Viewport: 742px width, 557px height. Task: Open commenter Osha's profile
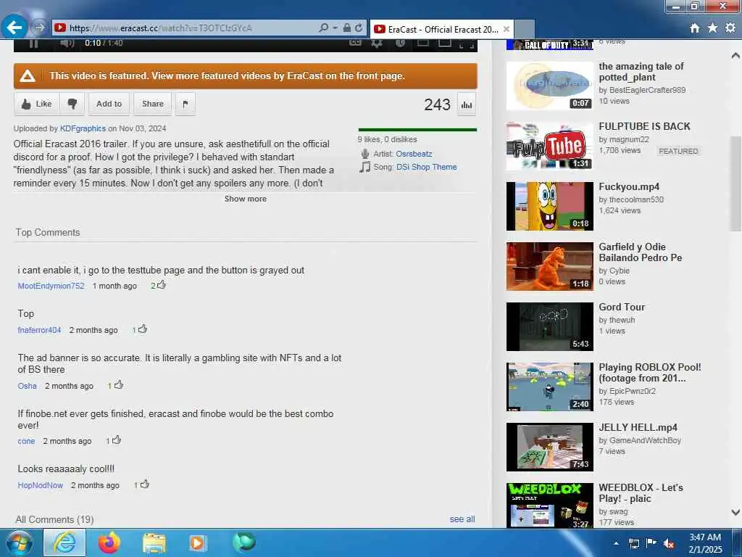(27, 386)
